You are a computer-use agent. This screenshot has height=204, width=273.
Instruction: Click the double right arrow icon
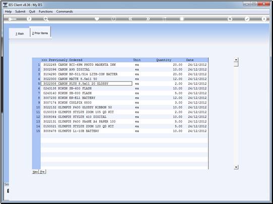148,19
